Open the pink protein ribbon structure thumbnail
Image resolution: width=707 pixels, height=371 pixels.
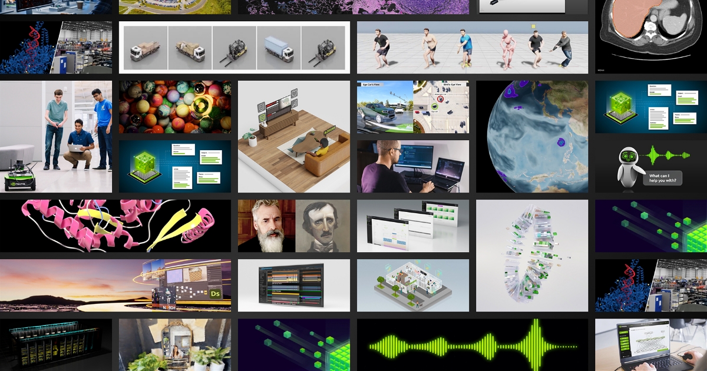click(115, 226)
